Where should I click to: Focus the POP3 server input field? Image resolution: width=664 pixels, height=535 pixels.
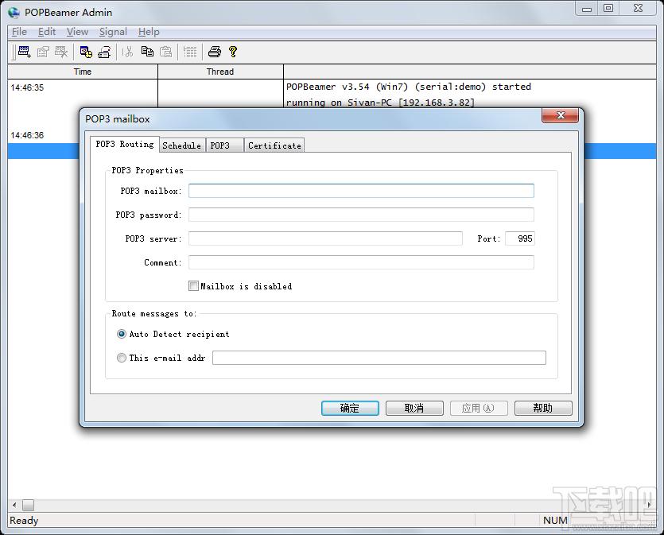(326, 238)
